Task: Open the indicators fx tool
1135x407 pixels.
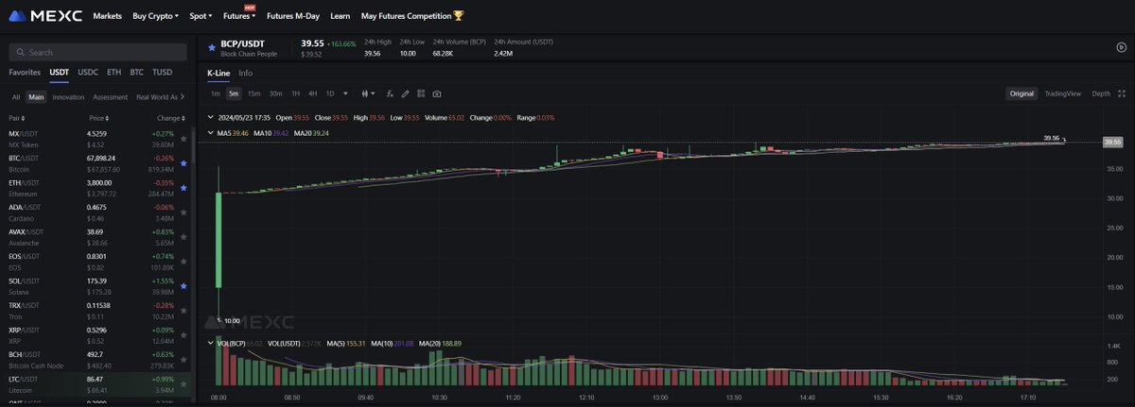Action: tap(391, 93)
